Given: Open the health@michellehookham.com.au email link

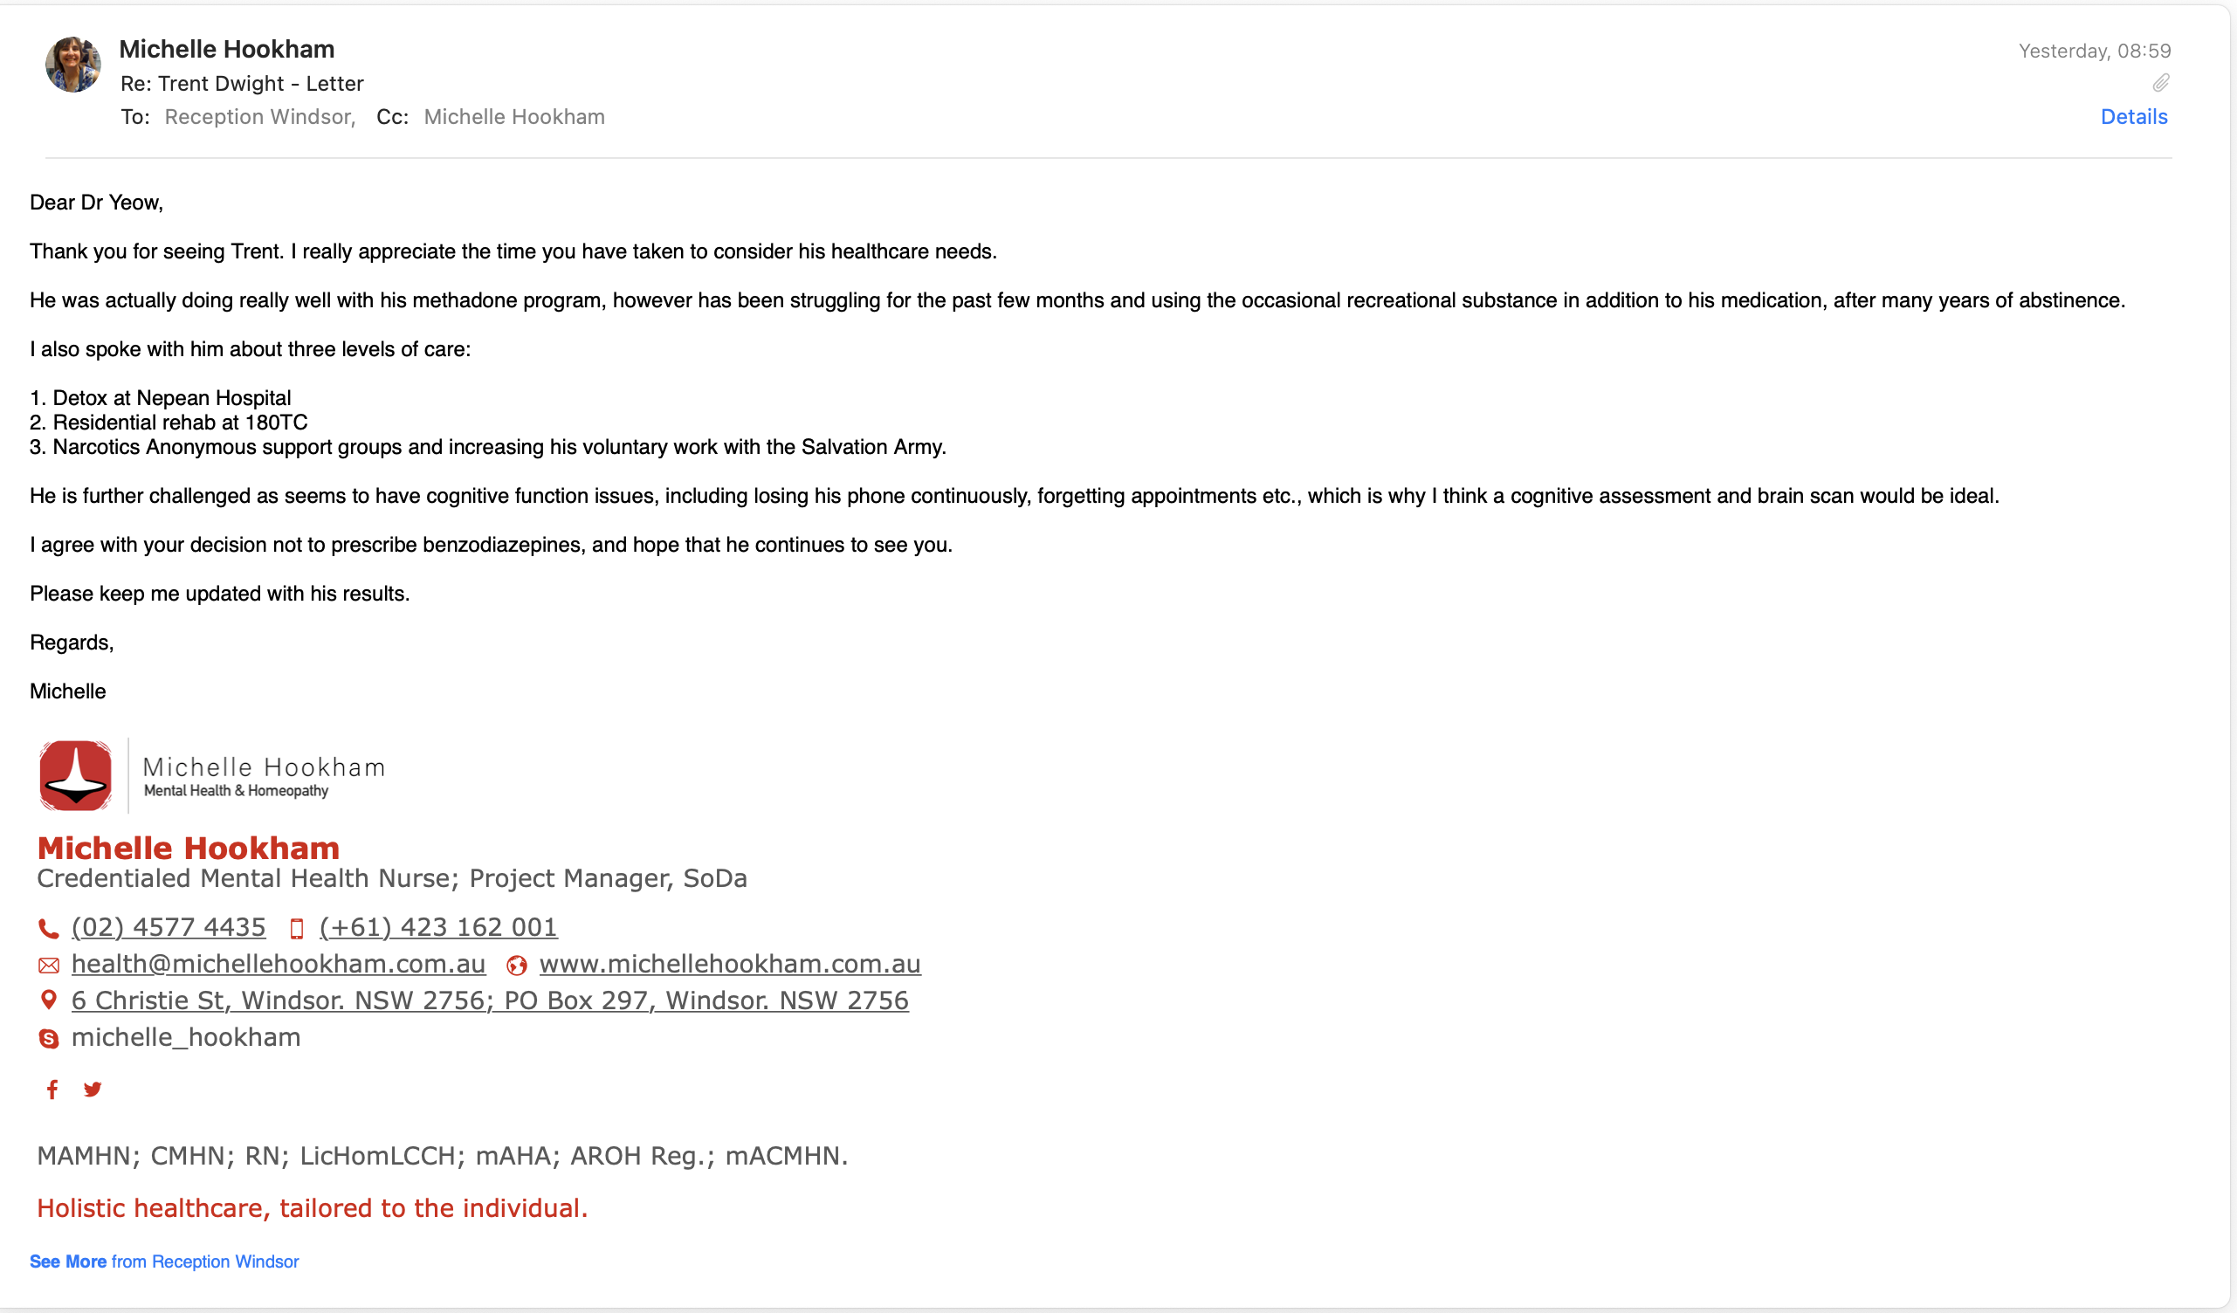Looking at the screenshot, I should tap(279, 964).
